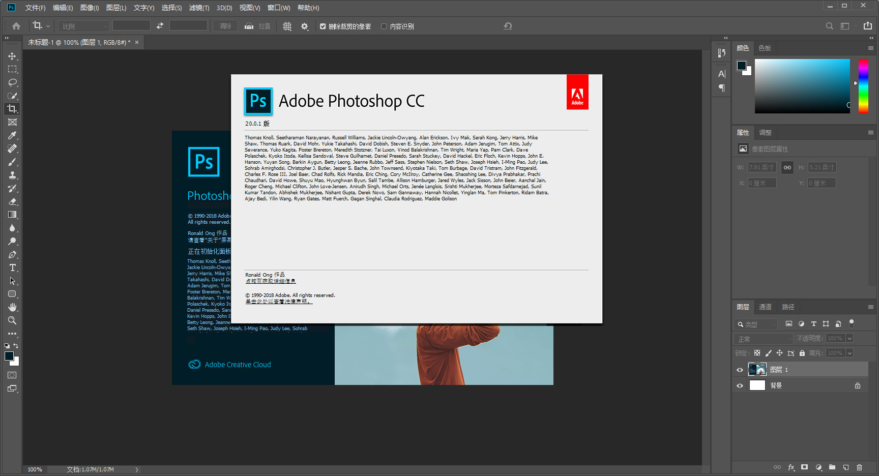Enable the 内容识别 checkbox
The width and height of the screenshot is (879, 476).
[385, 26]
